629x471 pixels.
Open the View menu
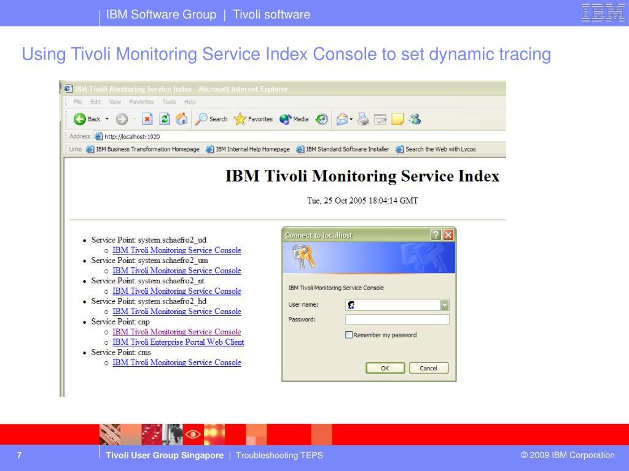(x=115, y=102)
